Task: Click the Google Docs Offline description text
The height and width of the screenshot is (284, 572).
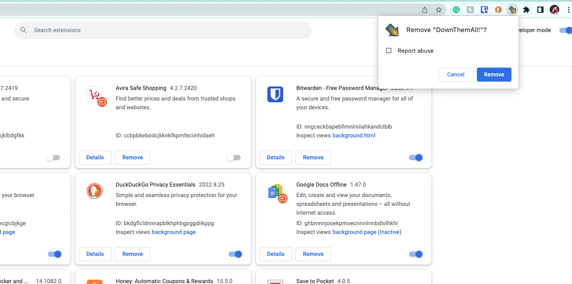Action: (x=353, y=204)
